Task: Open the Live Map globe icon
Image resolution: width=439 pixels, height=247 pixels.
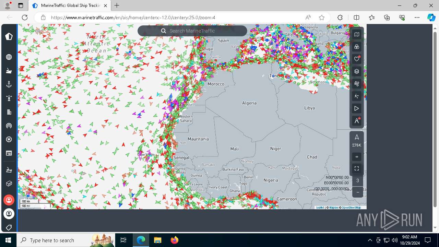Action: (9, 57)
